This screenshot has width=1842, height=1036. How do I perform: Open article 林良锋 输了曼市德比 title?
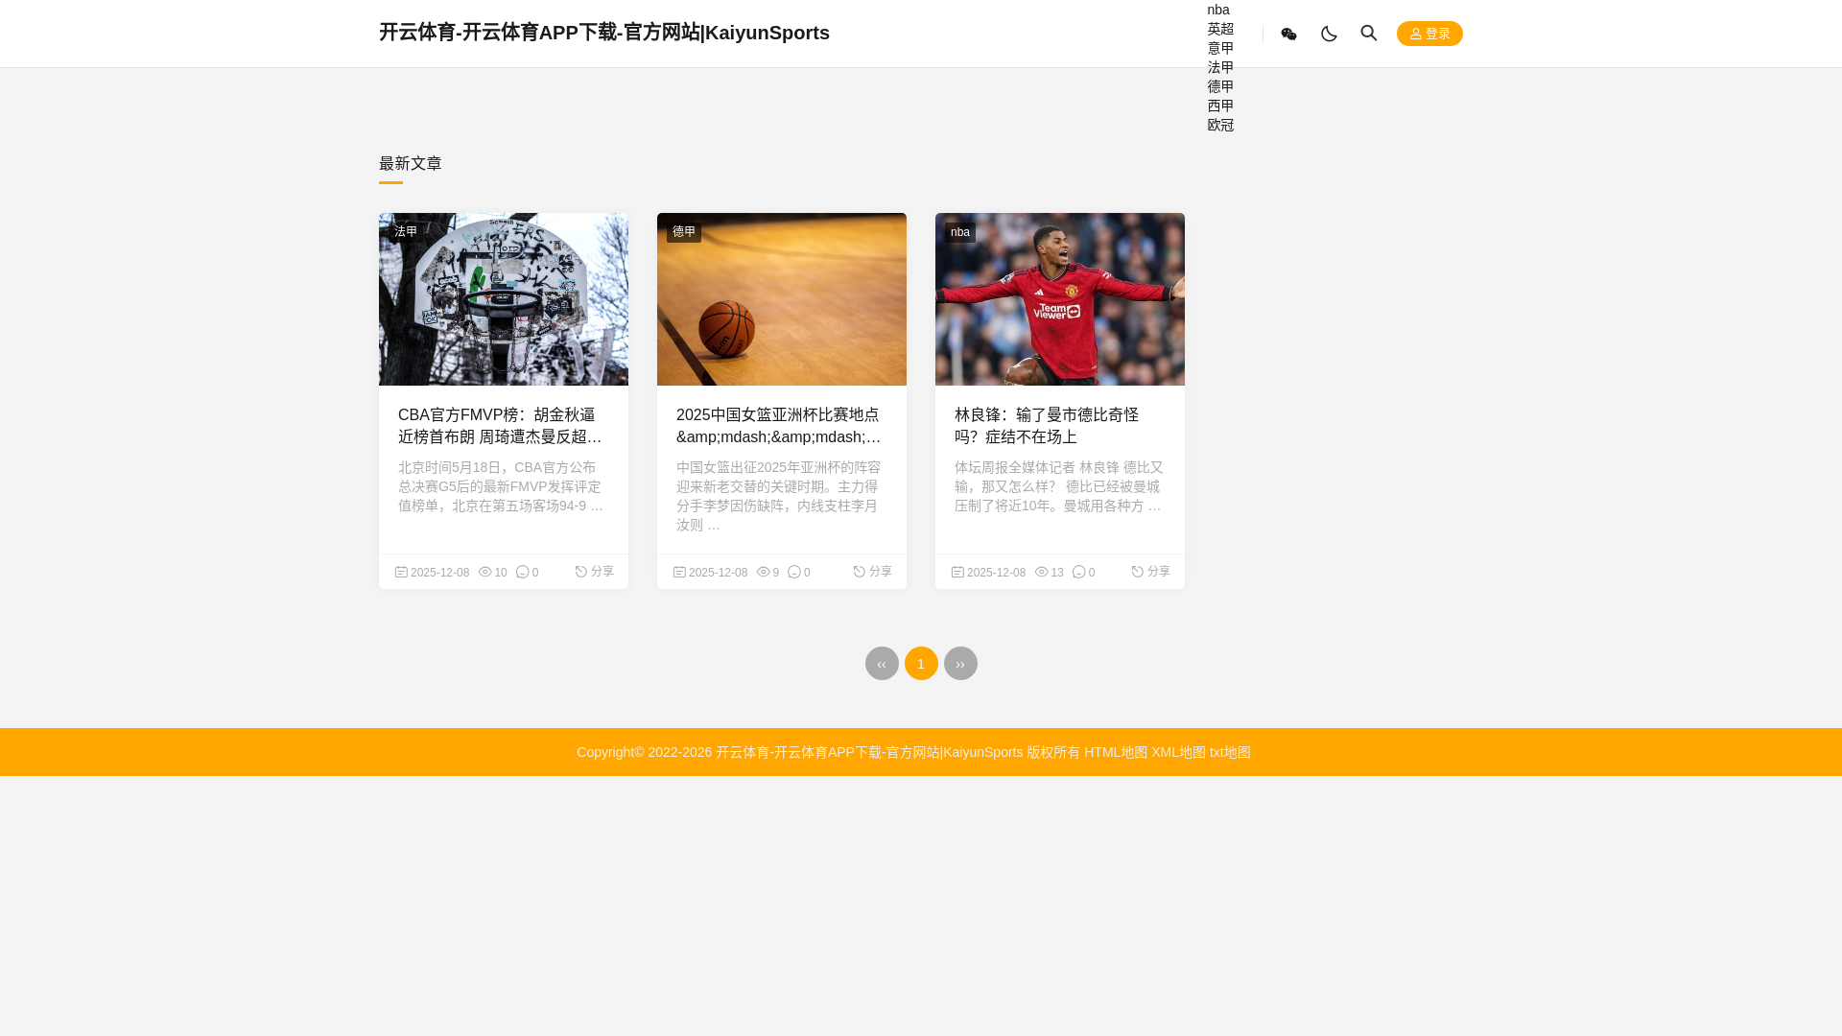coord(1047,426)
